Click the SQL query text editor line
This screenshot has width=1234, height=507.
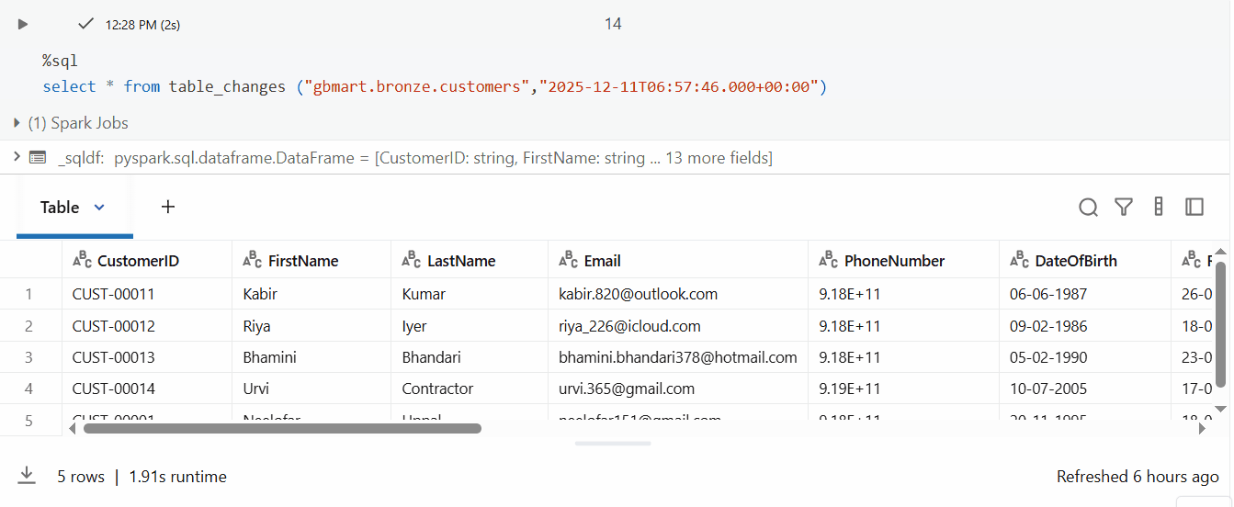pos(435,86)
